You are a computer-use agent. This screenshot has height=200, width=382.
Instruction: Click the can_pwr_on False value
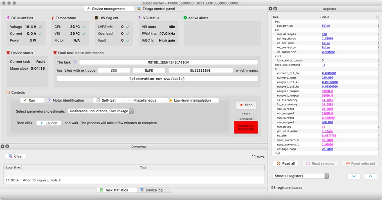pos(326,26)
